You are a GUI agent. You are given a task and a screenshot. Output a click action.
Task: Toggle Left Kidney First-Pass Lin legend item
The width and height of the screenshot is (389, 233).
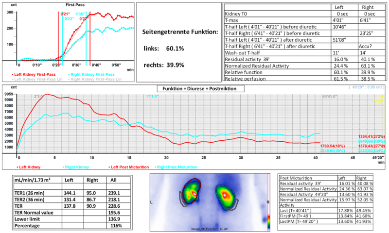click(37, 78)
